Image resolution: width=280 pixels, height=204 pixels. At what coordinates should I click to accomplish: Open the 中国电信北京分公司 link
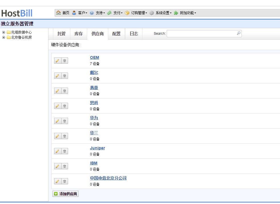click(108, 178)
